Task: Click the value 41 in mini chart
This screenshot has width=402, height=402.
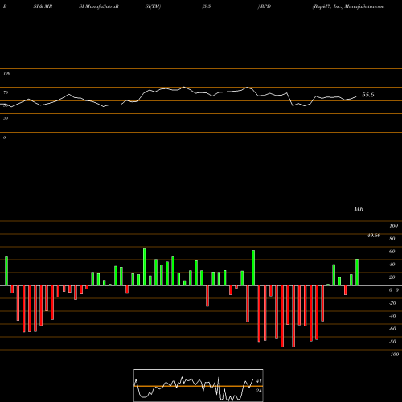Action: coord(259,381)
